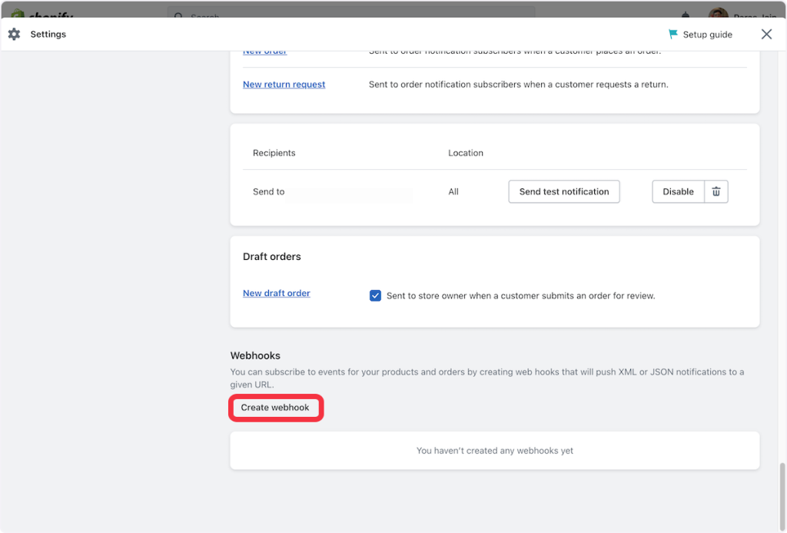Screen dimensions: 787x533
Task: Open the Setup guide text label
Action: click(x=707, y=35)
